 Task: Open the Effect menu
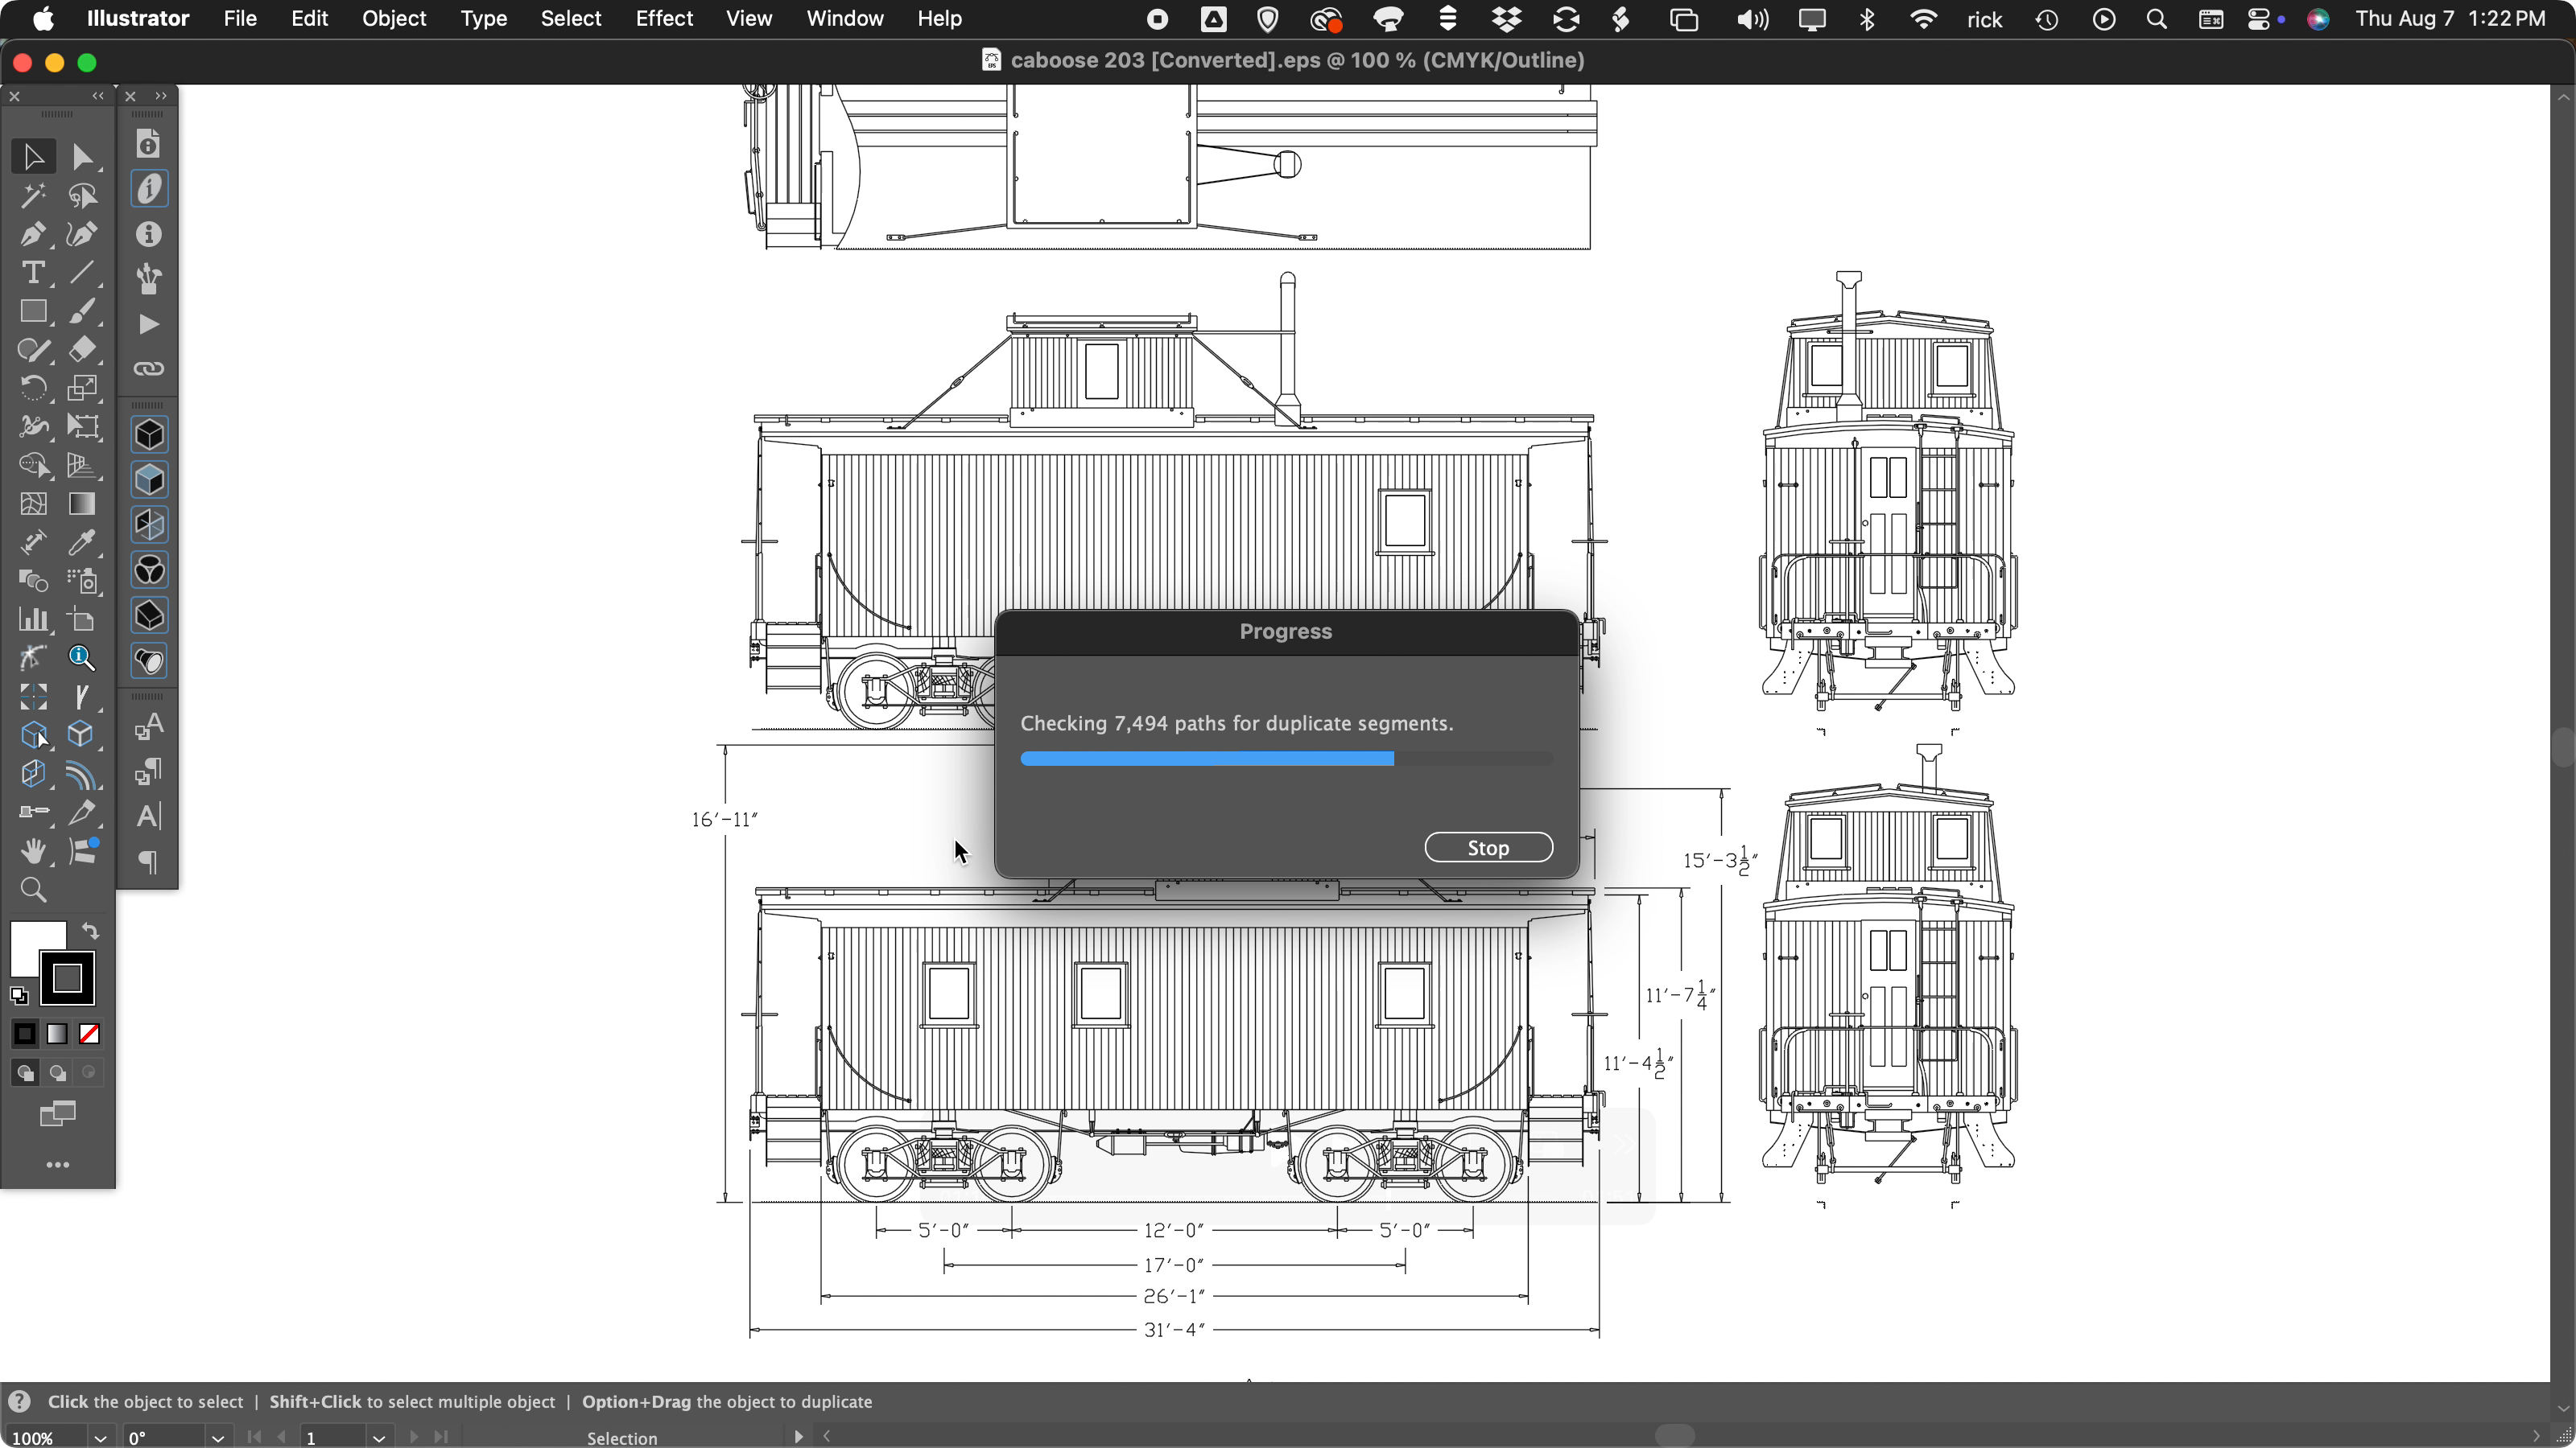[664, 19]
